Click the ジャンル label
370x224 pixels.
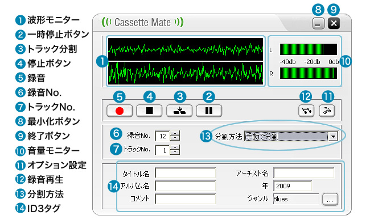(x=257, y=198)
